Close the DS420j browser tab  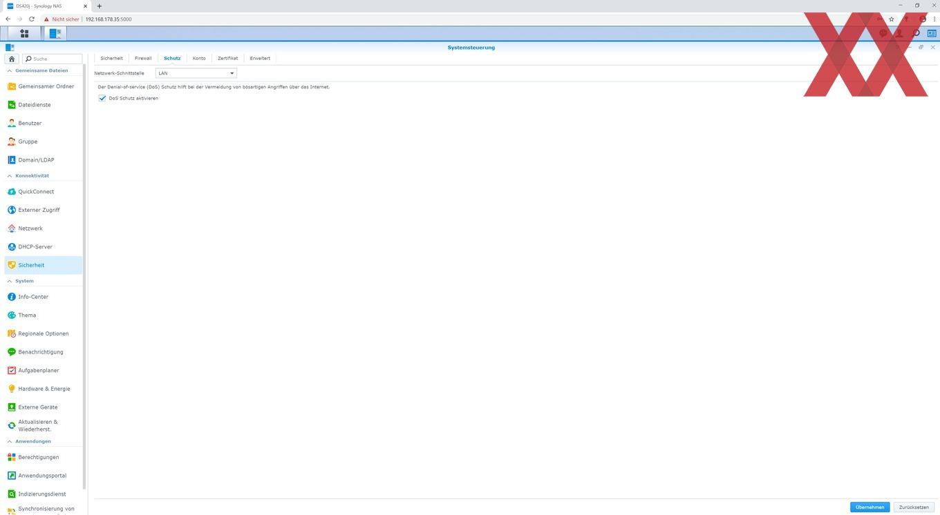(x=85, y=6)
